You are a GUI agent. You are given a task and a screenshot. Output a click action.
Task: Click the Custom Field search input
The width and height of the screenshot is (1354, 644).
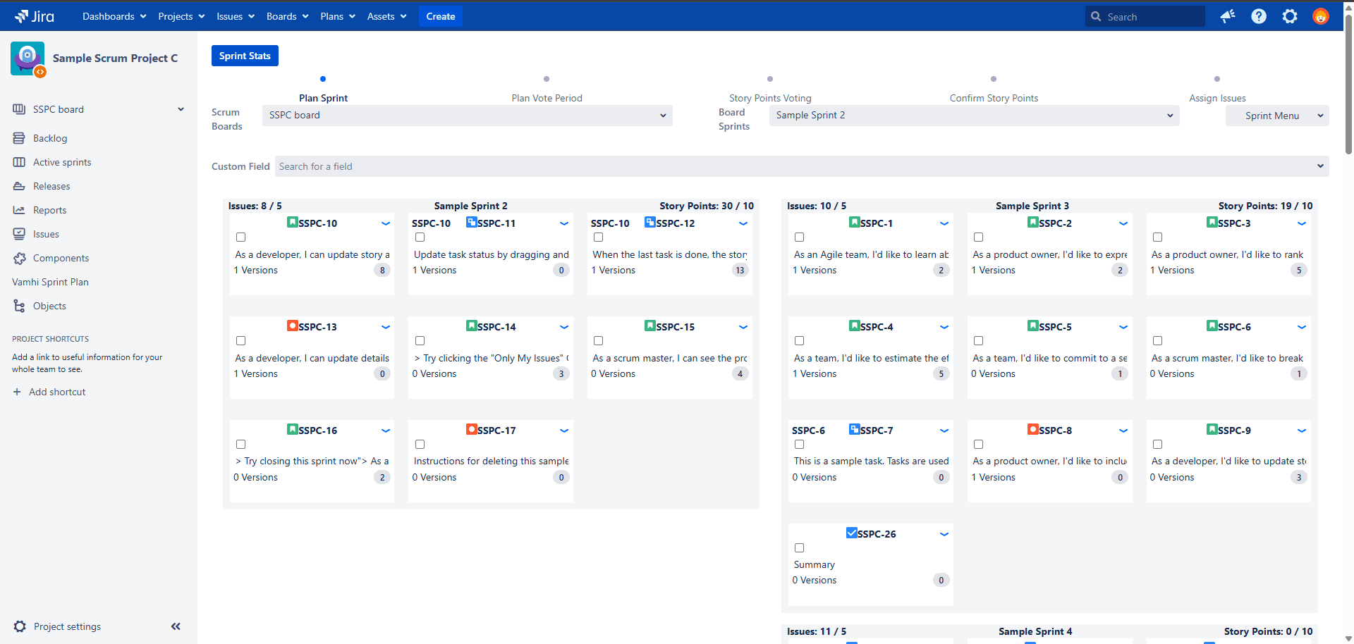pyautogui.click(x=797, y=166)
